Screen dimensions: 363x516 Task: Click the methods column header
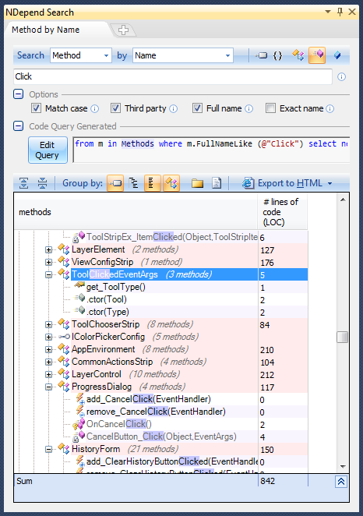136,212
